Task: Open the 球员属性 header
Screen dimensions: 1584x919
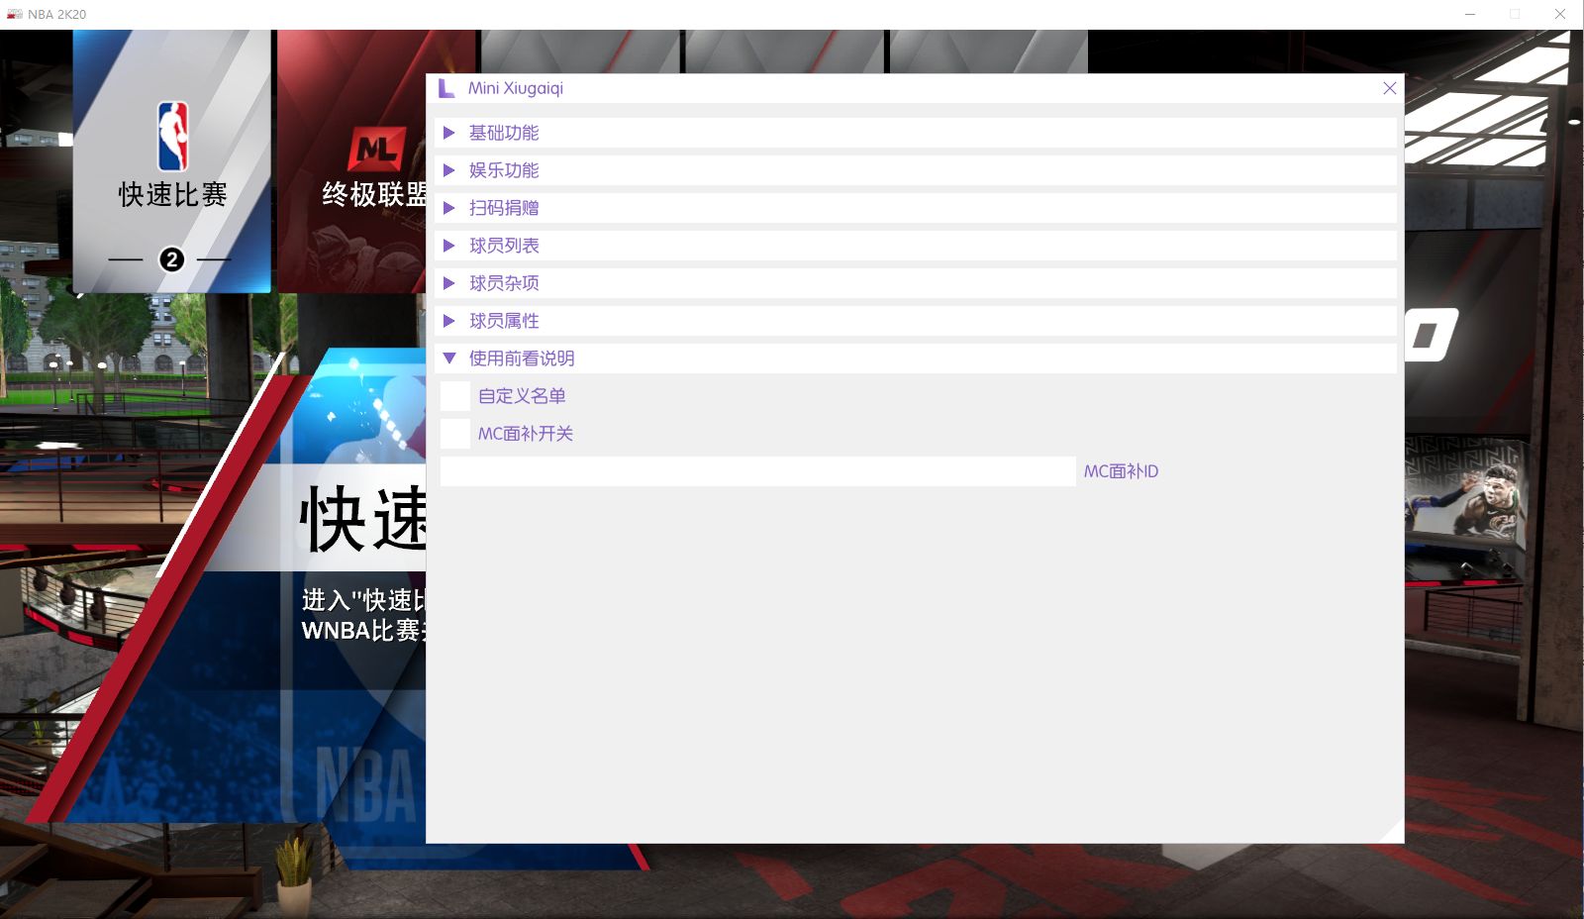Action: click(504, 321)
